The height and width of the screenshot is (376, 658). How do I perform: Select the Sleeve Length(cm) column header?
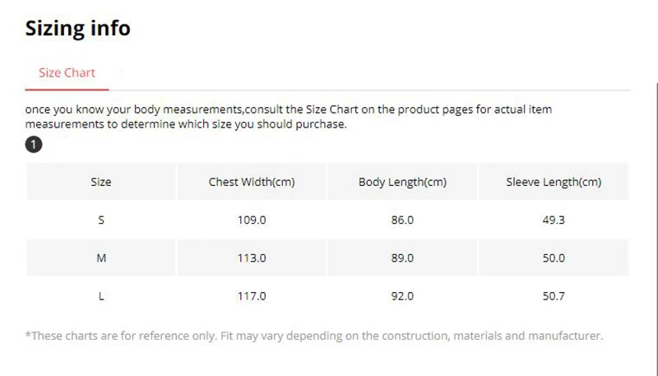(554, 182)
